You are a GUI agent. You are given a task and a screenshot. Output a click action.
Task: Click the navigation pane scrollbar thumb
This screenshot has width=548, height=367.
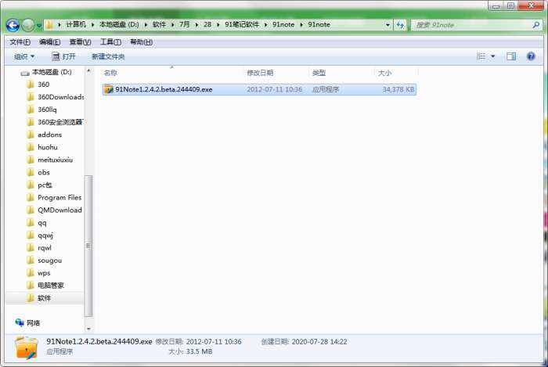[x=88, y=246]
